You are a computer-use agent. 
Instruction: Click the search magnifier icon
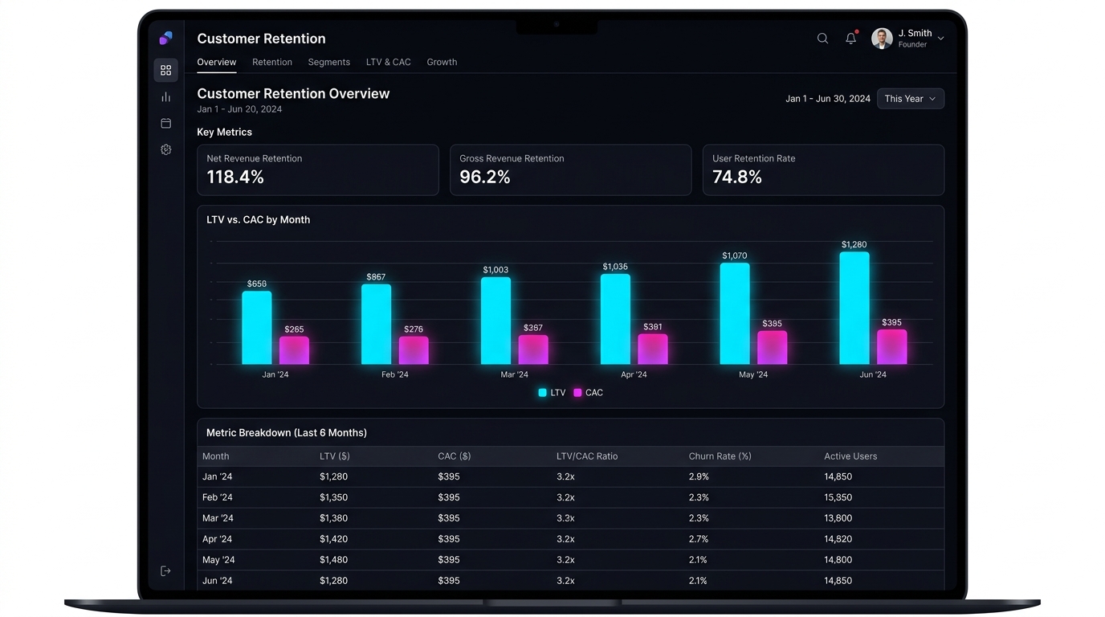(822, 39)
